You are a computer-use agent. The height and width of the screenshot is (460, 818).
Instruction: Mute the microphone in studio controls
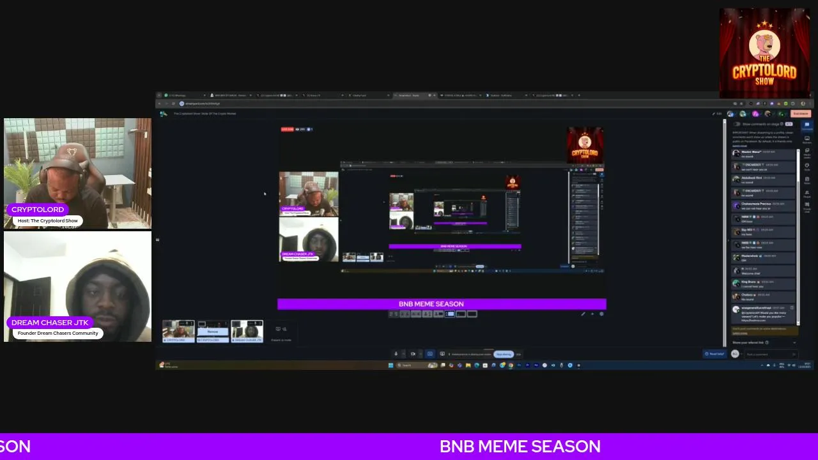click(396, 354)
